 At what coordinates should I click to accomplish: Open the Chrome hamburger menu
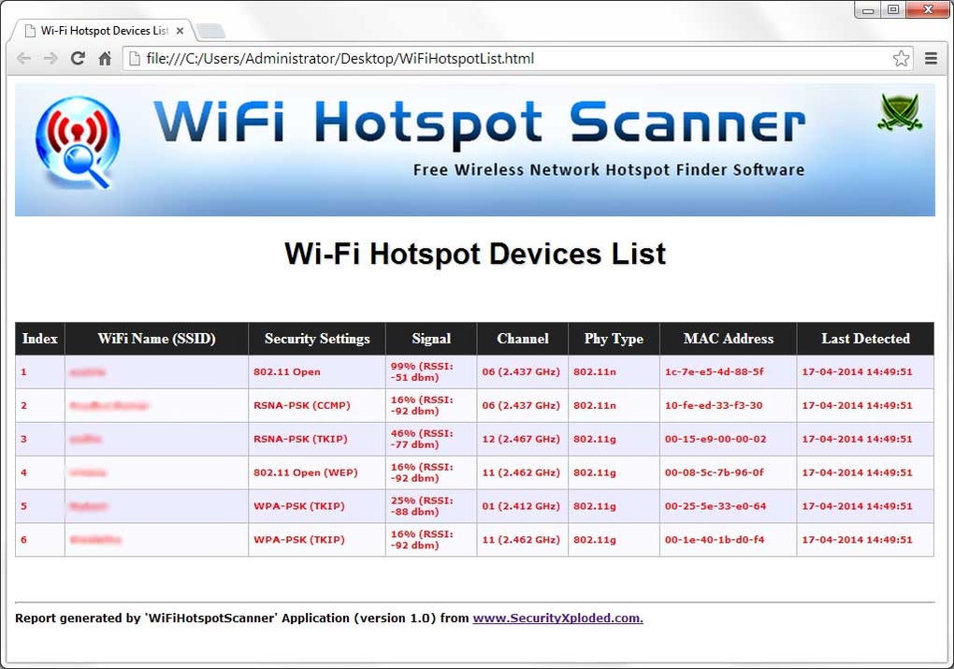pos(931,58)
